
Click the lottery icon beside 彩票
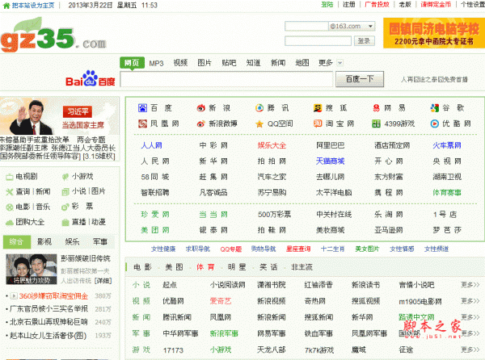click(x=65, y=207)
